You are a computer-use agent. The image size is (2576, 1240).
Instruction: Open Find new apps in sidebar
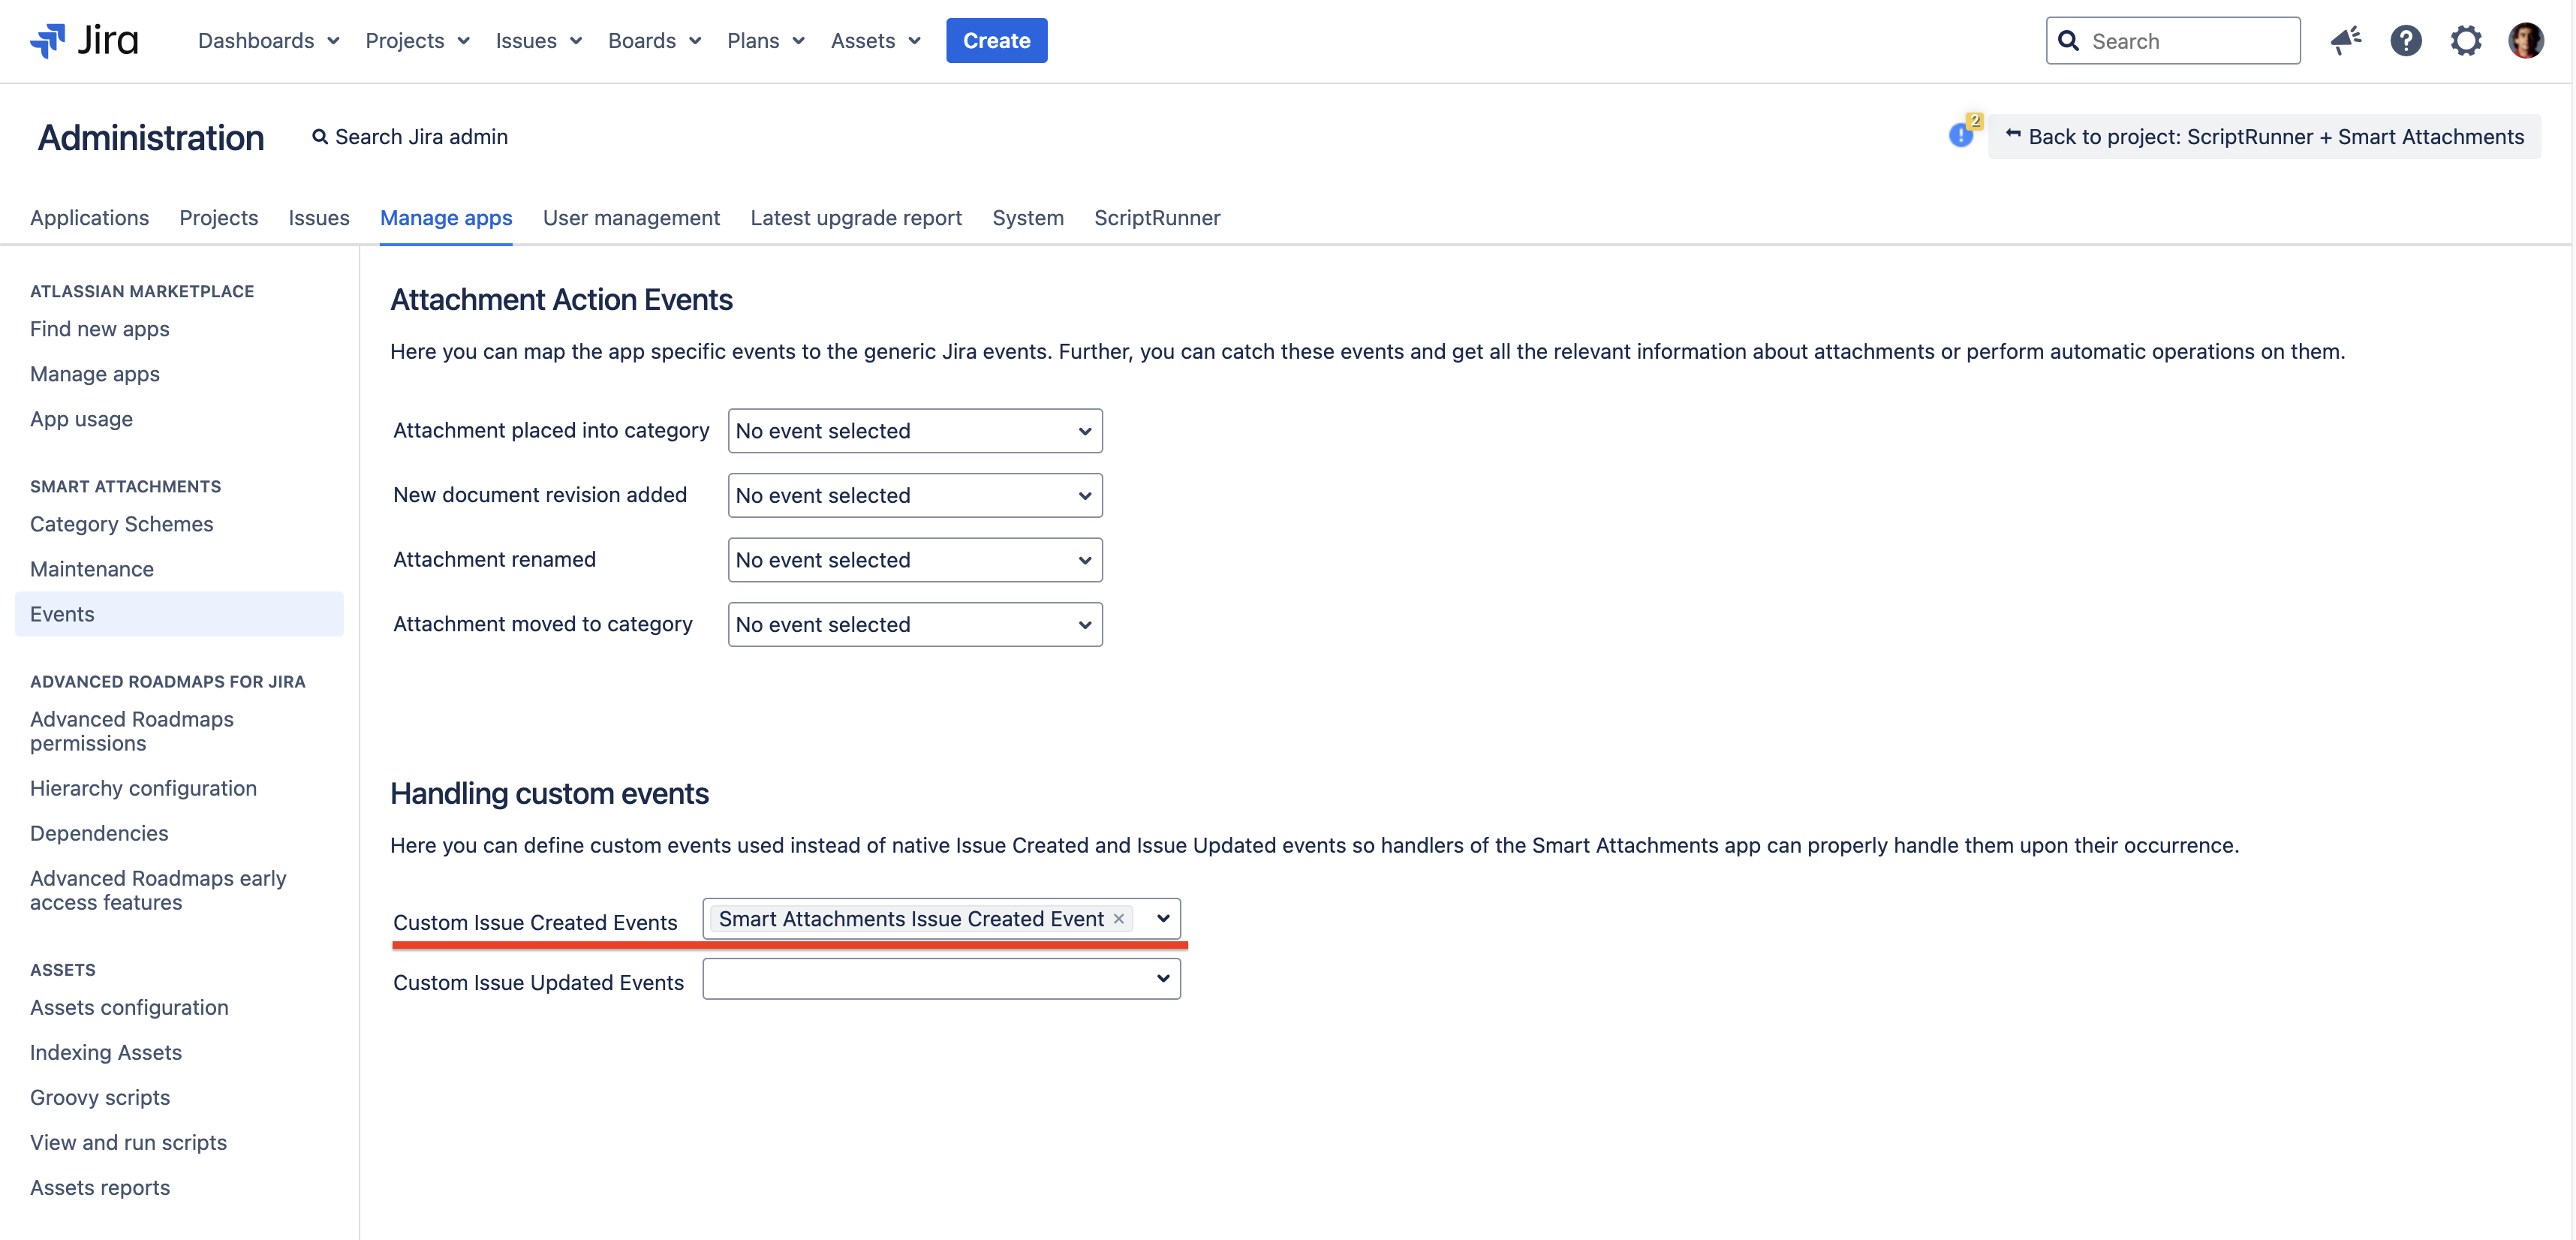pyautogui.click(x=99, y=329)
